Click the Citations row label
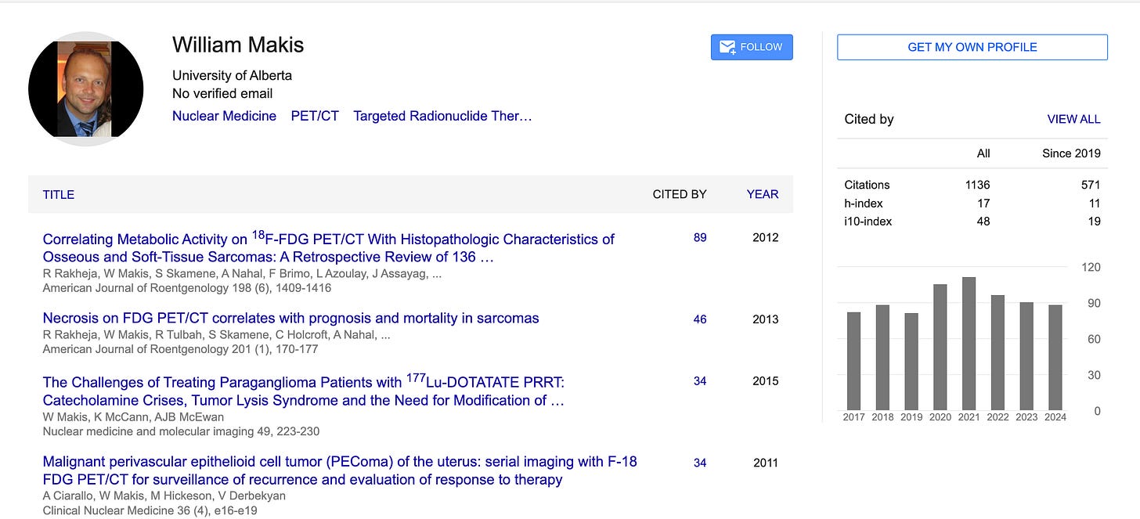Viewport: 1140px width, 519px height. click(x=867, y=185)
